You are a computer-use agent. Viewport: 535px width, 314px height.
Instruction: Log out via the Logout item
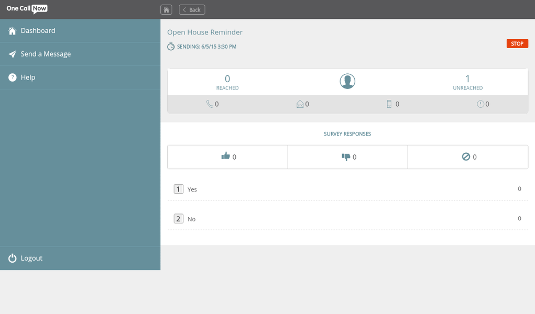pos(31,258)
